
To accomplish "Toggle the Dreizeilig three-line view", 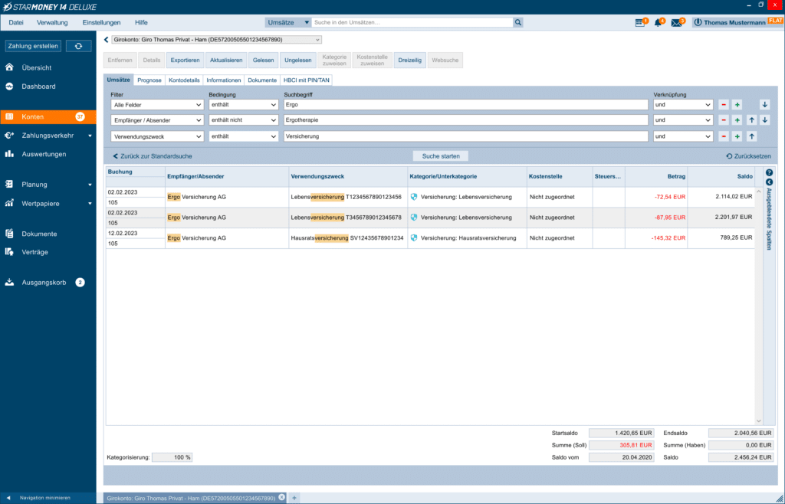I will (x=409, y=60).
